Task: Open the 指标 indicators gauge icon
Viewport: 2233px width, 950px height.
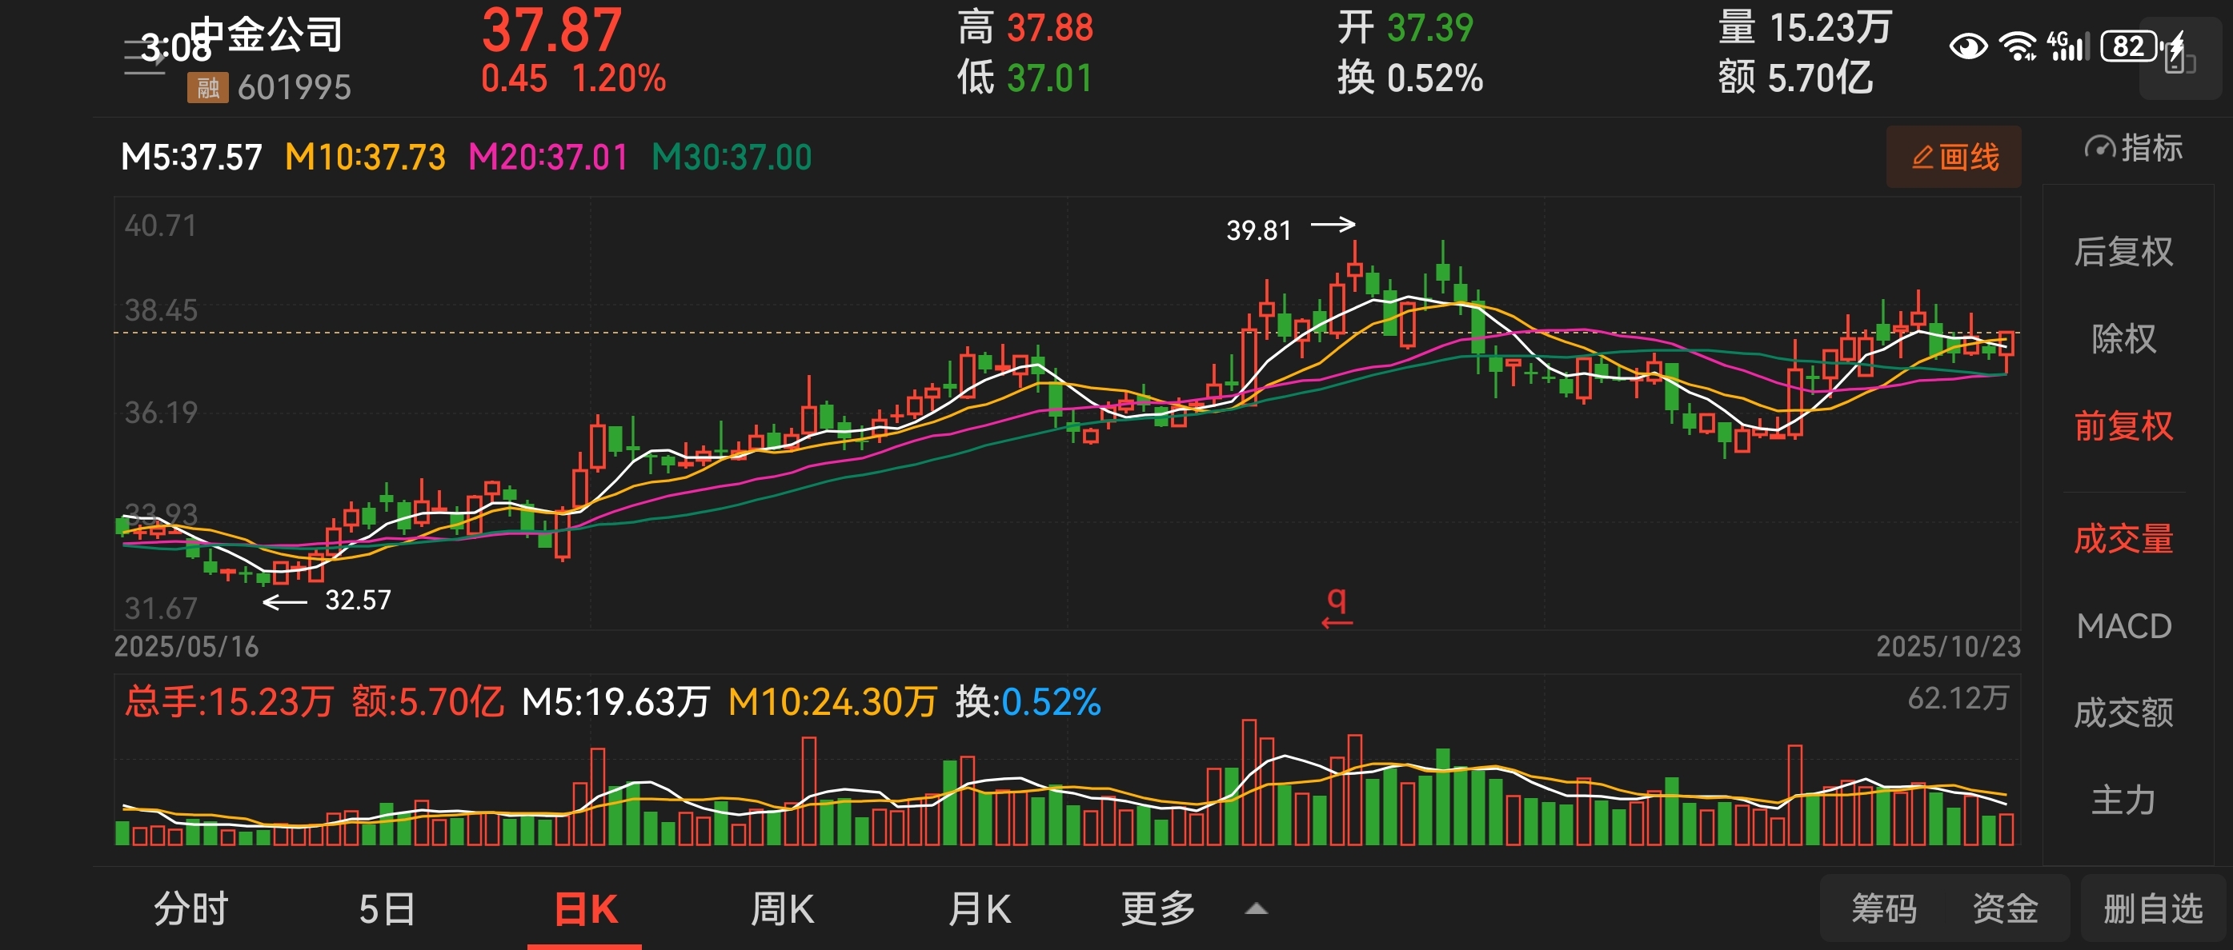Action: (2099, 148)
